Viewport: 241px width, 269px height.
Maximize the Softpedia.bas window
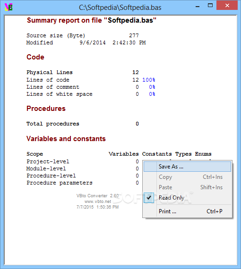[210, 6]
